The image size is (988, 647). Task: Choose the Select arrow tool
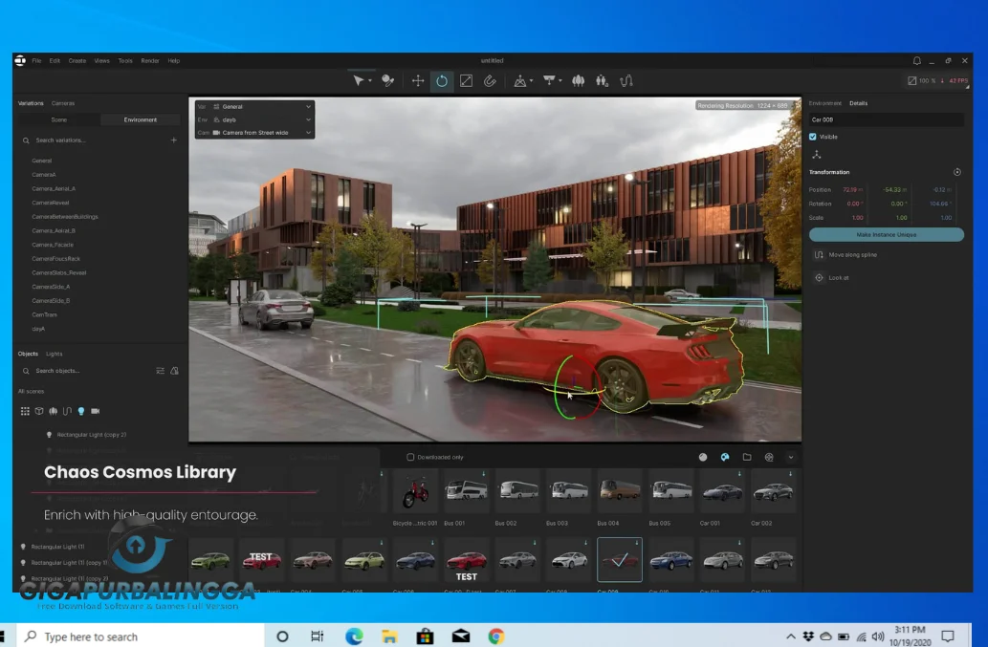[x=358, y=80]
